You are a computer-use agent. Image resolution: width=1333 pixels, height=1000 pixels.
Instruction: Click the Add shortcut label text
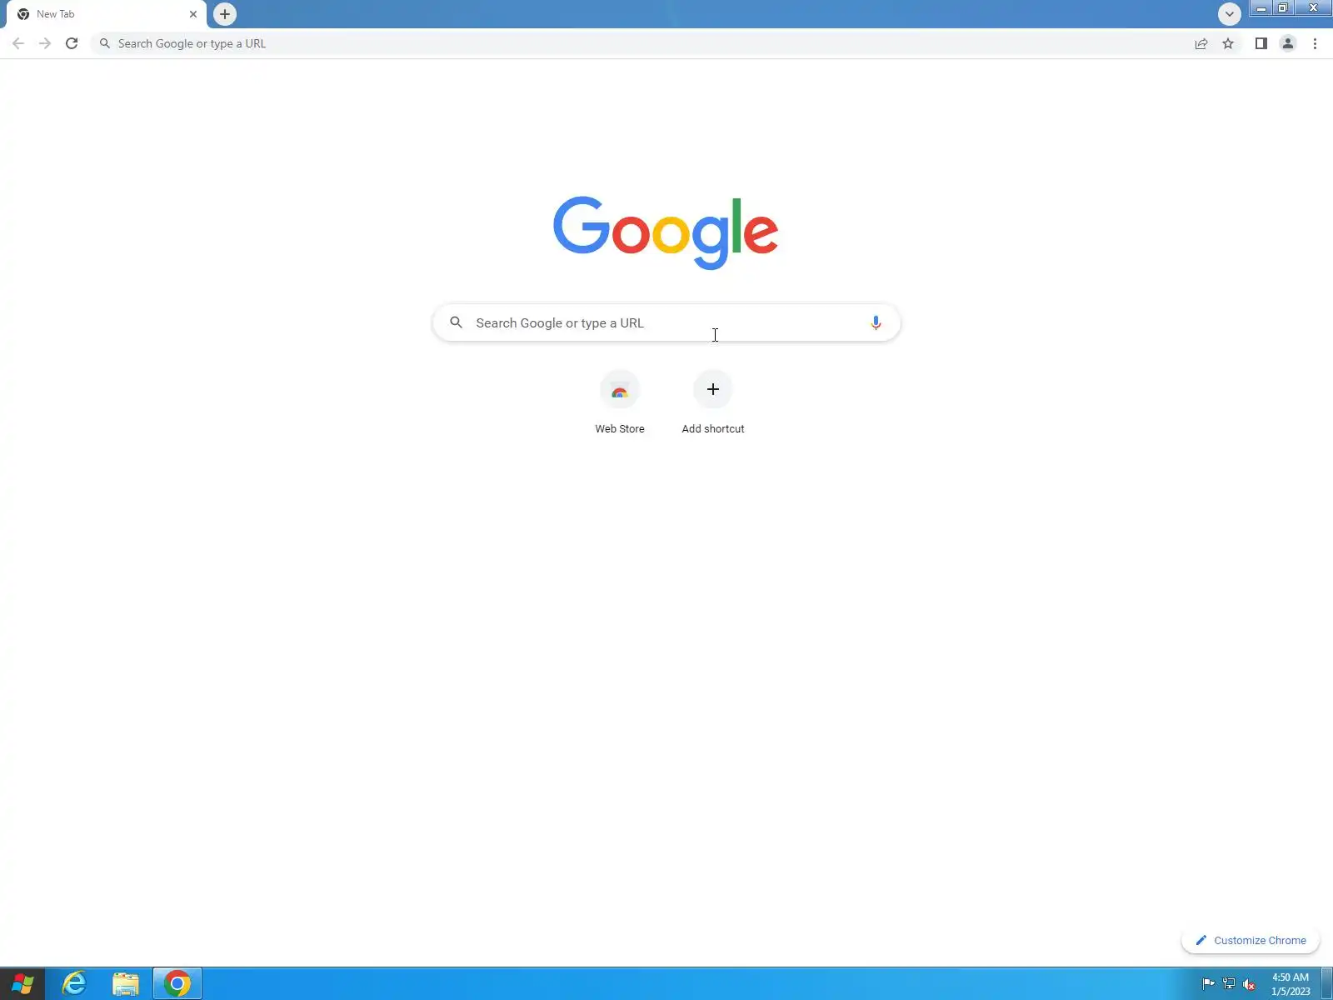pyautogui.click(x=713, y=428)
